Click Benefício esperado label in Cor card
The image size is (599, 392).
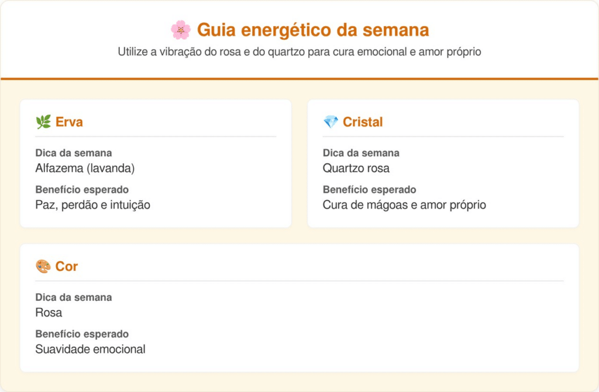82,334
